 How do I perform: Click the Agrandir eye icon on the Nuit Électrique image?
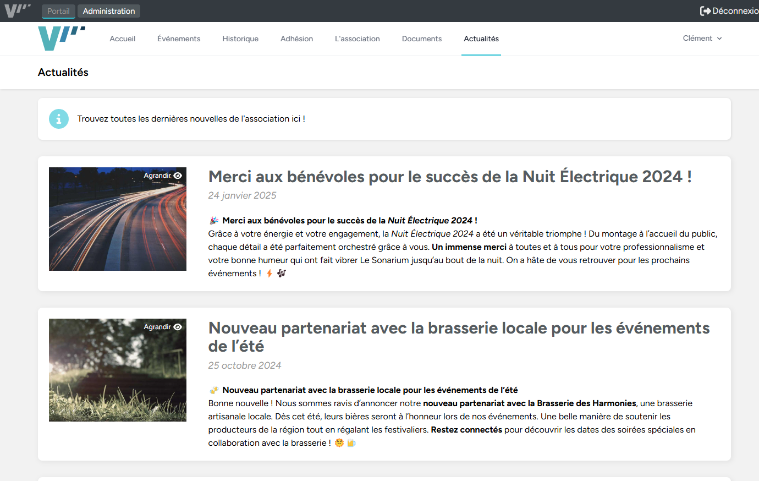tap(177, 174)
